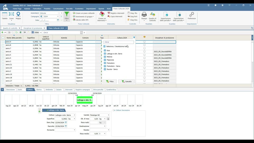Screen dimensions: 254x143
Task: Uncheck Pomodoro filter option
Action: point(105,63)
